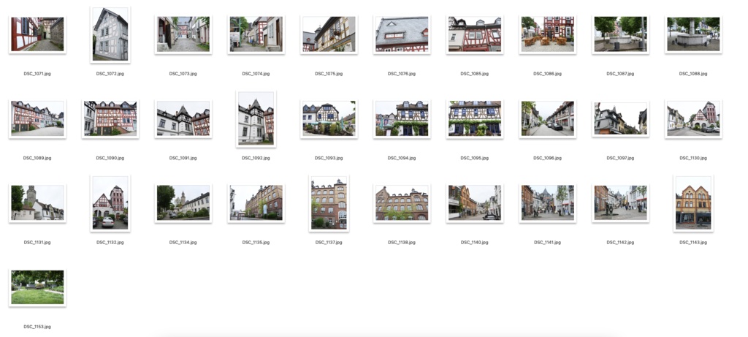The width and height of the screenshot is (748, 337).
Task: Choose the DSC_1087.jpg fountain thumbnail
Action: pyautogui.click(x=620, y=34)
